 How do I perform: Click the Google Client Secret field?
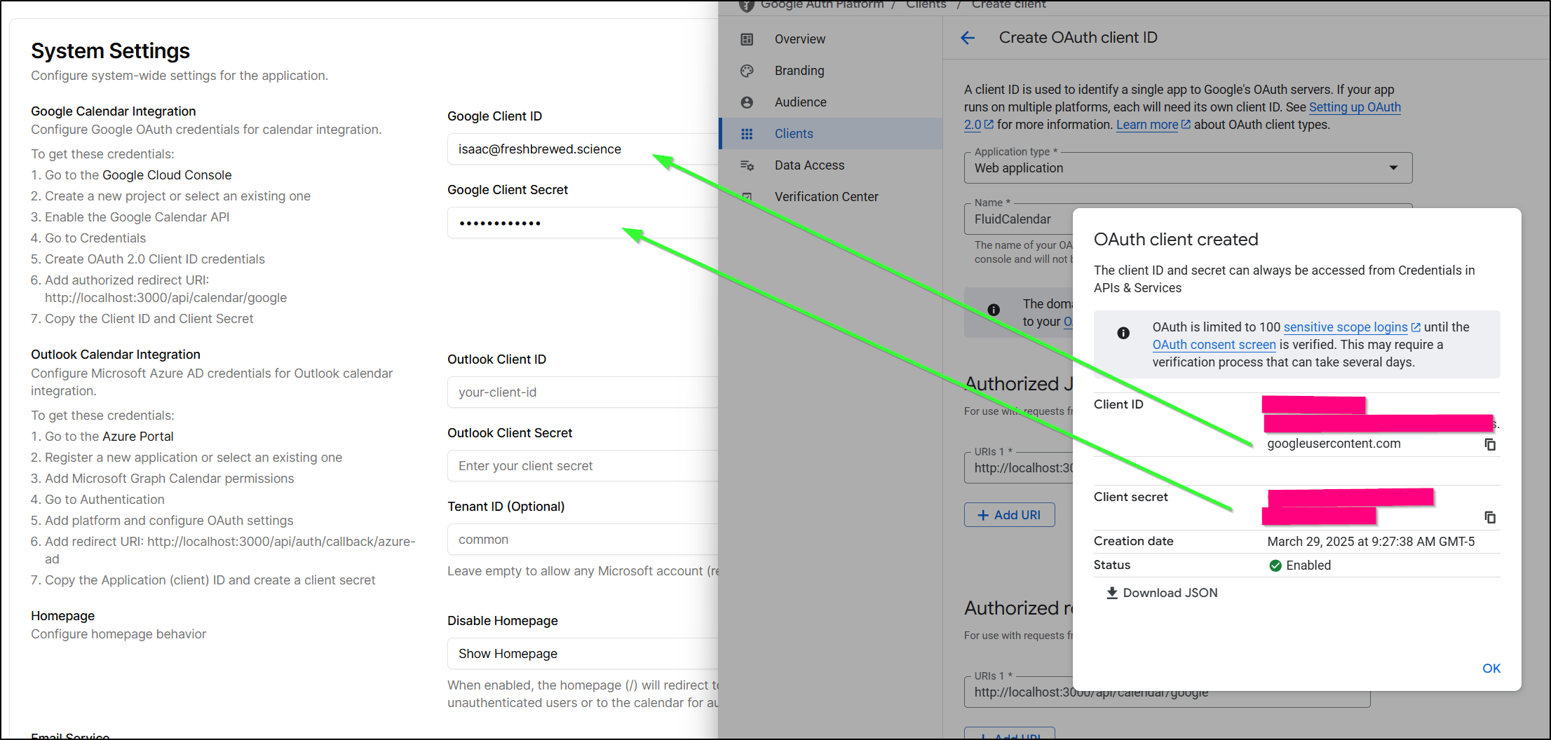pos(583,222)
